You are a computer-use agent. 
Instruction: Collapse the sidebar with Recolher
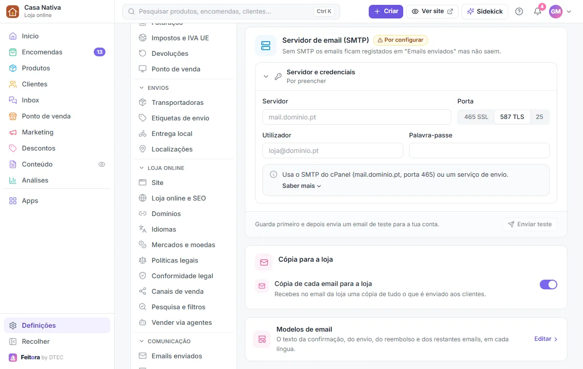tap(57, 341)
